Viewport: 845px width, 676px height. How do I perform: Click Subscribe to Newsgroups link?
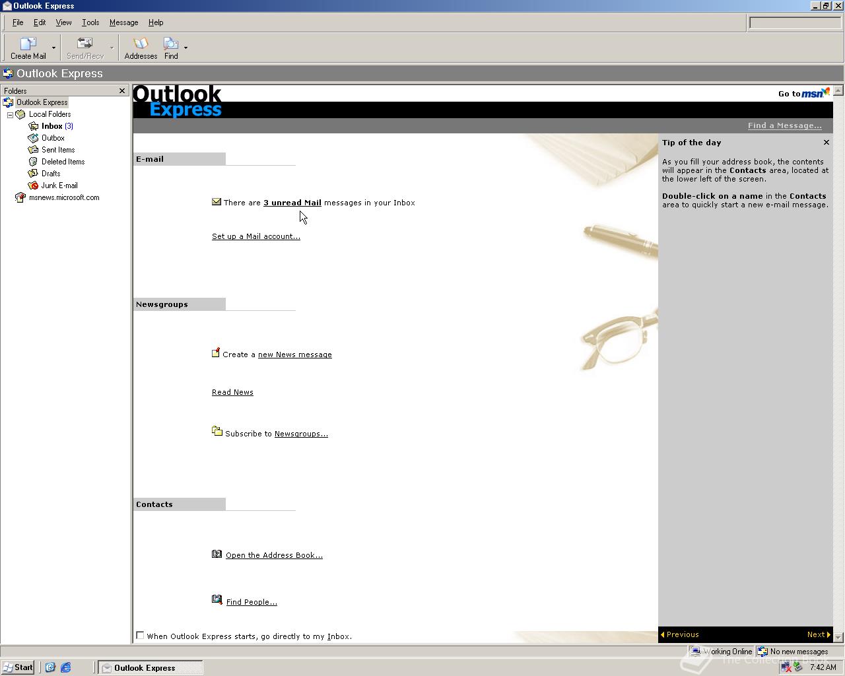coord(301,434)
